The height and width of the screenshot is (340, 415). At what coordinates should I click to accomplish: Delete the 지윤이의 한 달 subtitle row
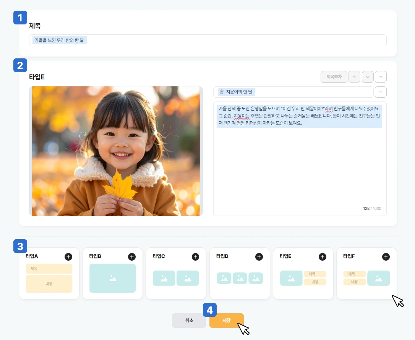[381, 92]
